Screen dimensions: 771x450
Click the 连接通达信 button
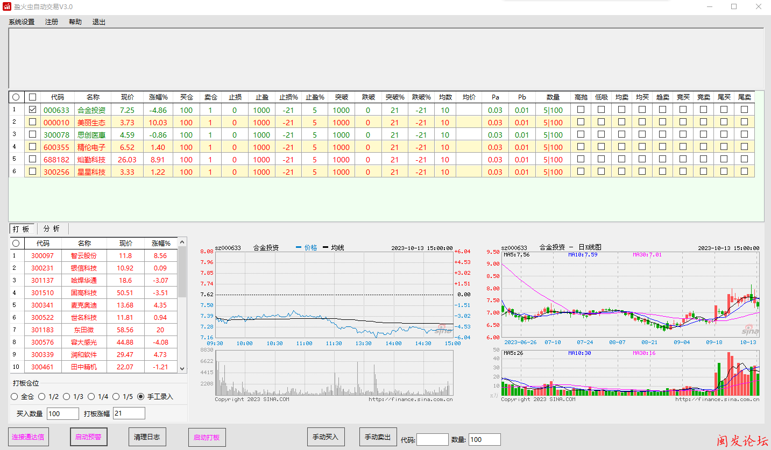pyautogui.click(x=28, y=437)
